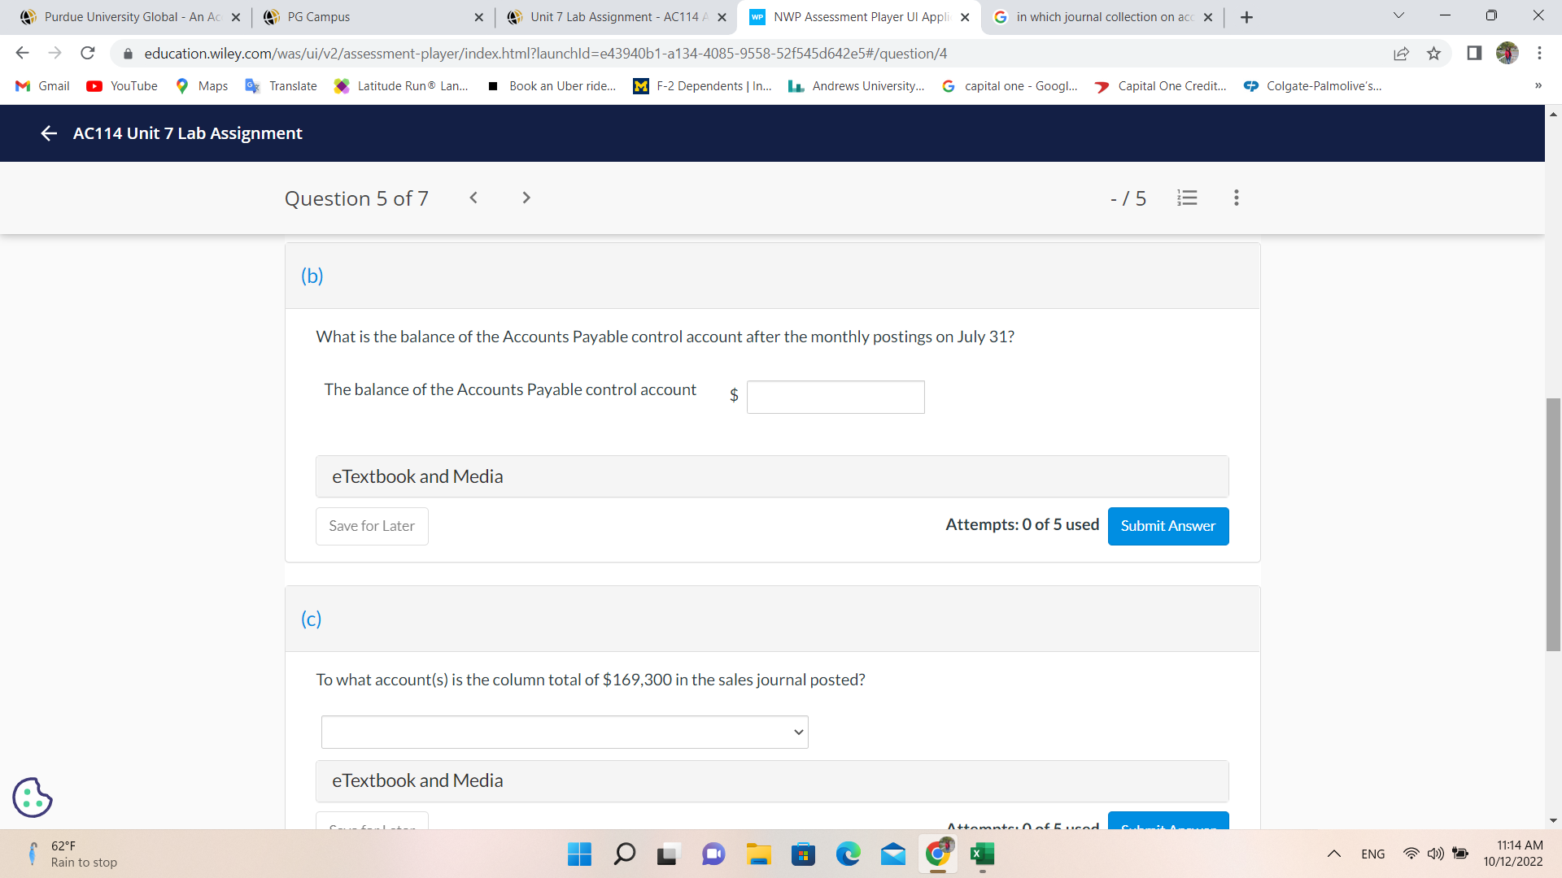Reload the page

tap(88, 54)
